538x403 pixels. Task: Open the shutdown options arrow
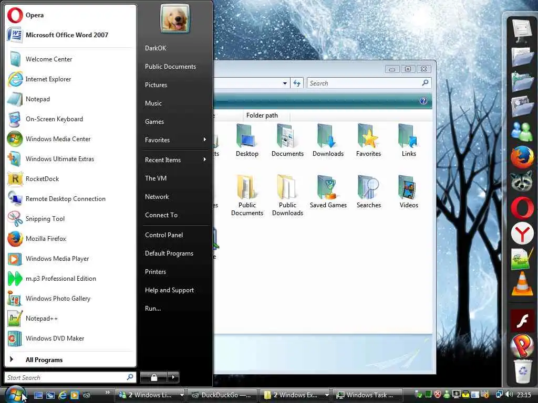pos(173,377)
